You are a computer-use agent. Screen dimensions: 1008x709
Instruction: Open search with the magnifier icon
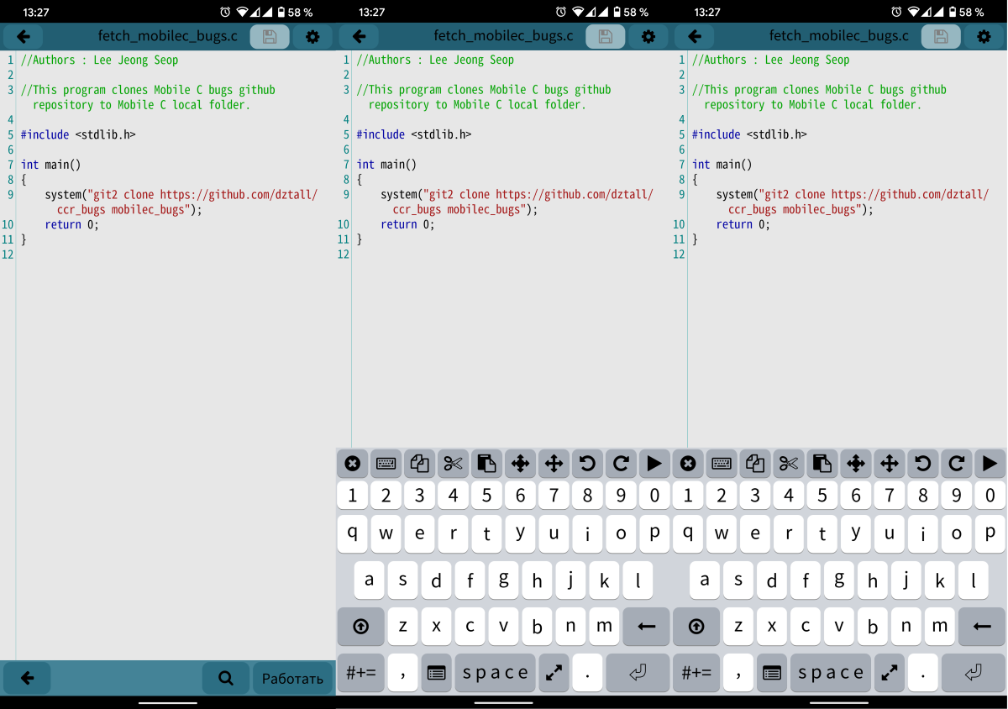coord(225,679)
